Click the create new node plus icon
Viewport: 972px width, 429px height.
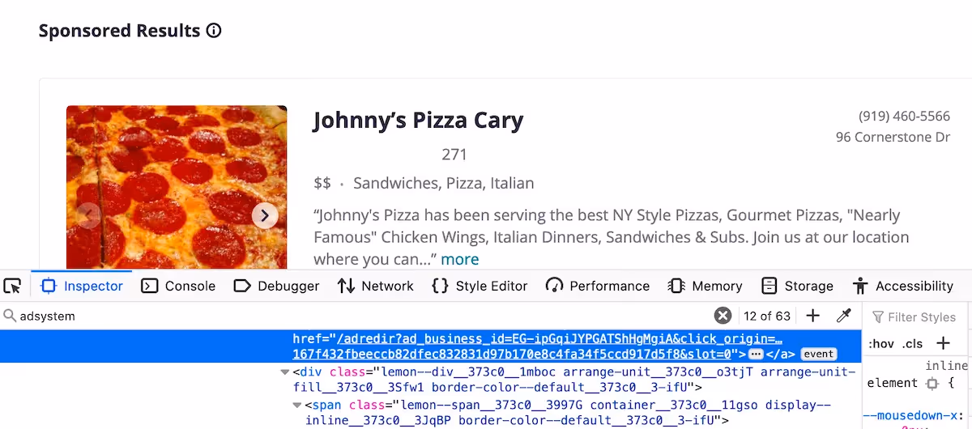pyautogui.click(x=813, y=316)
